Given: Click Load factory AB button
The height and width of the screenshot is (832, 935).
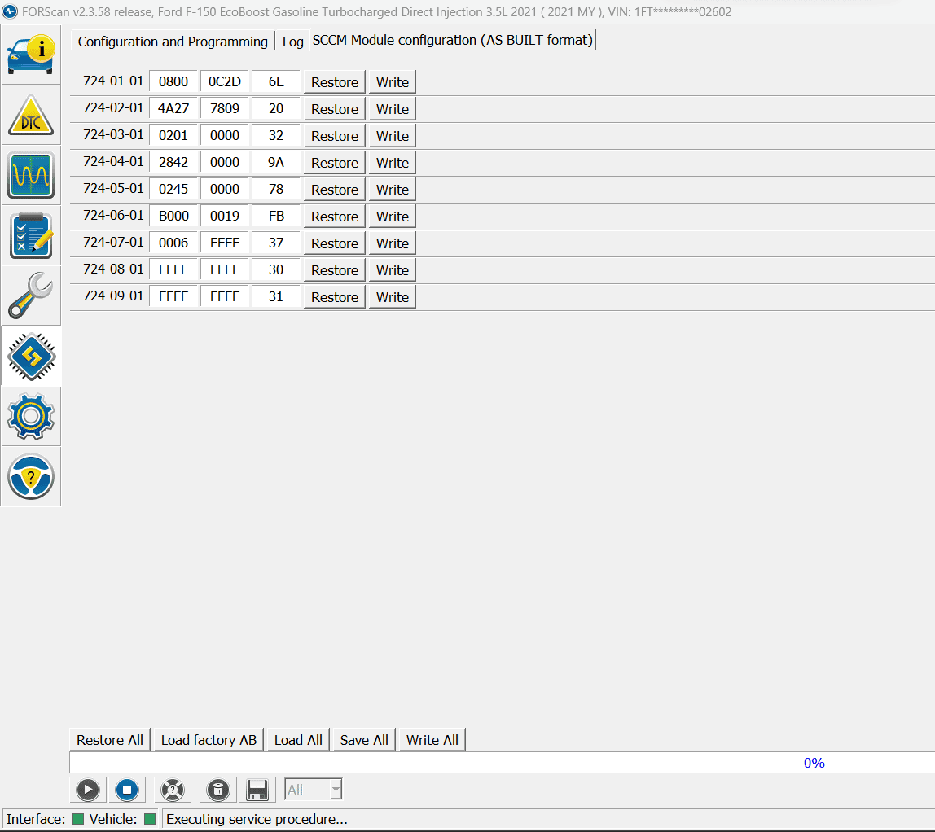Looking at the screenshot, I should 209,740.
